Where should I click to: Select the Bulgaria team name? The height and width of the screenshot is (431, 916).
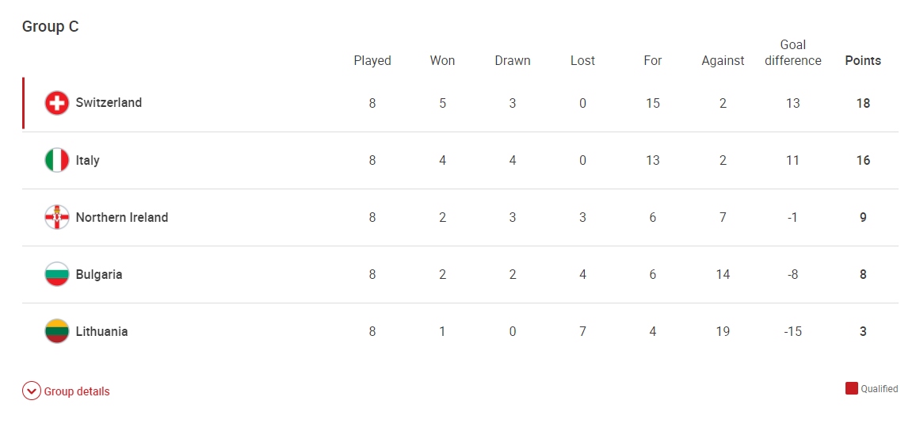click(x=99, y=274)
